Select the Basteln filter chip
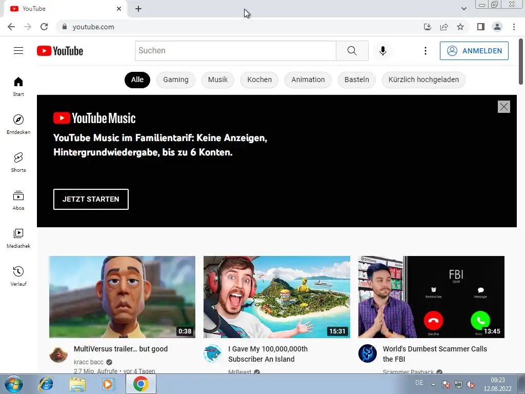The height and width of the screenshot is (394, 525). click(357, 80)
